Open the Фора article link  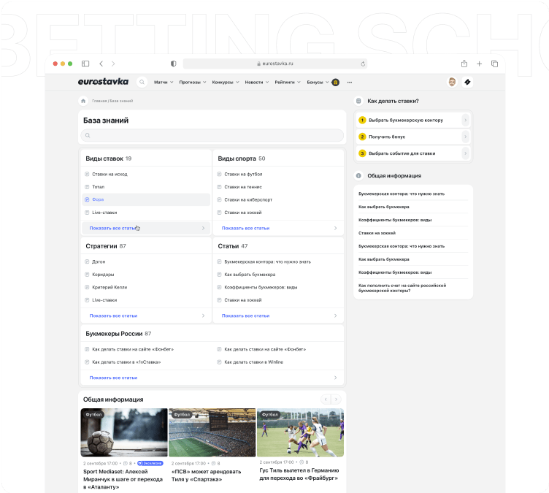pos(98,199)
